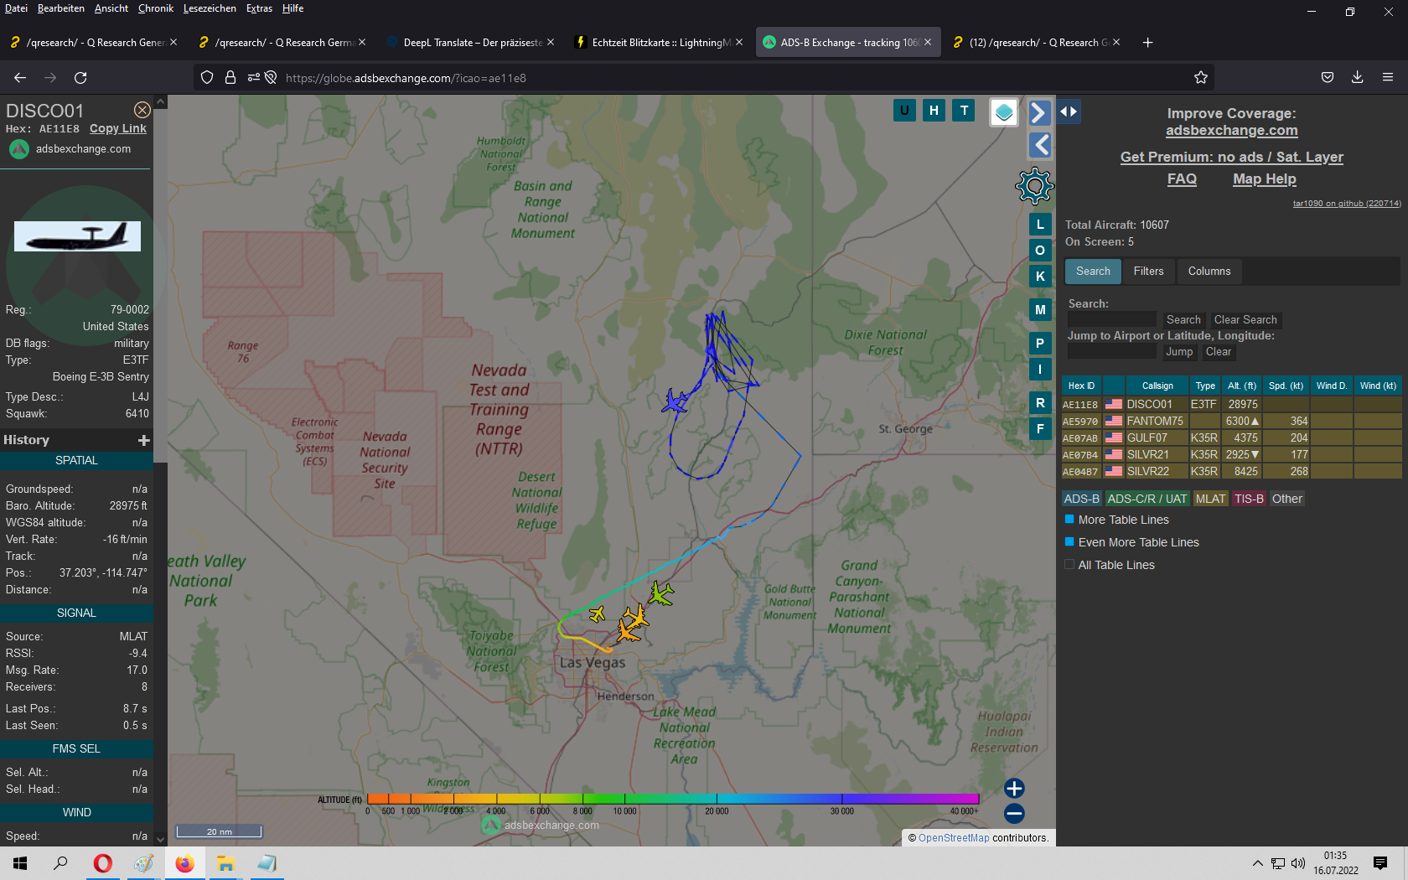Screen dimensions: 1408x880
Task: Open the FAQ link
Action: pos(1182,179)
